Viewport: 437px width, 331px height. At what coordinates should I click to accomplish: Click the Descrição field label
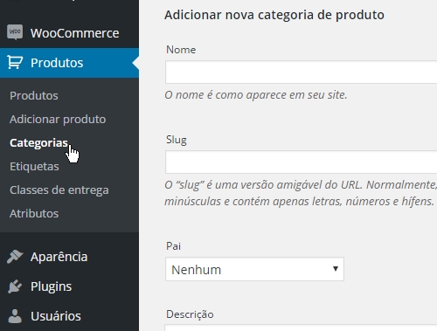[190, 314]
